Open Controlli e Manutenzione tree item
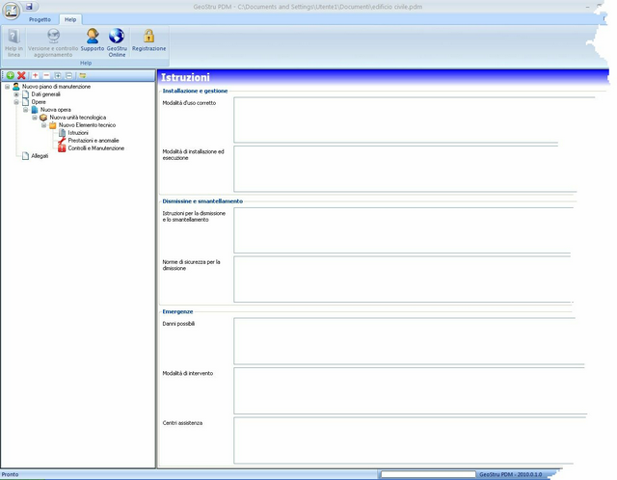 [96, 148]
